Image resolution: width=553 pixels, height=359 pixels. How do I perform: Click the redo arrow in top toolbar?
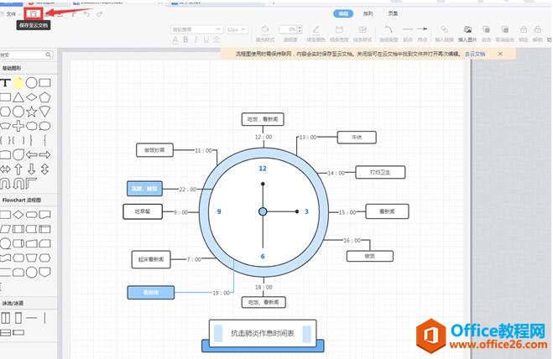(100, 14)
